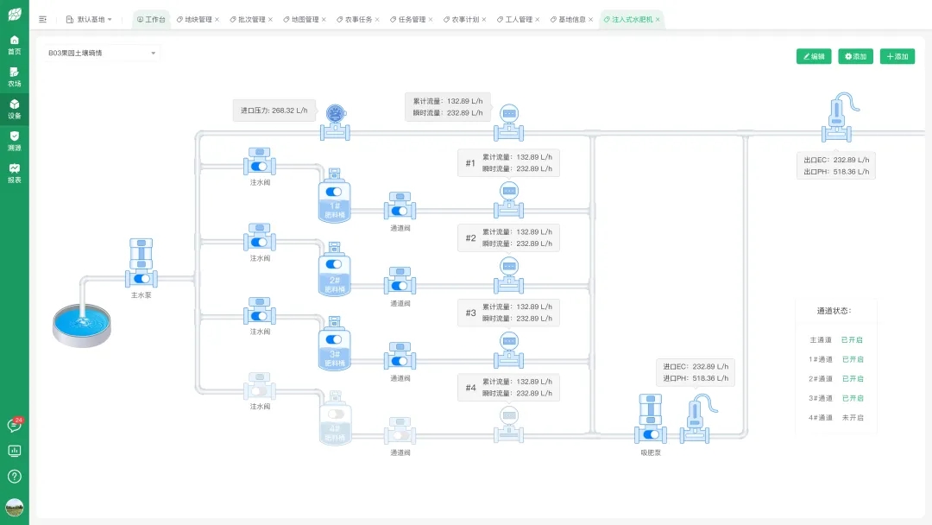Click the 添加 button with plus sign

click(x=897, y=56)
